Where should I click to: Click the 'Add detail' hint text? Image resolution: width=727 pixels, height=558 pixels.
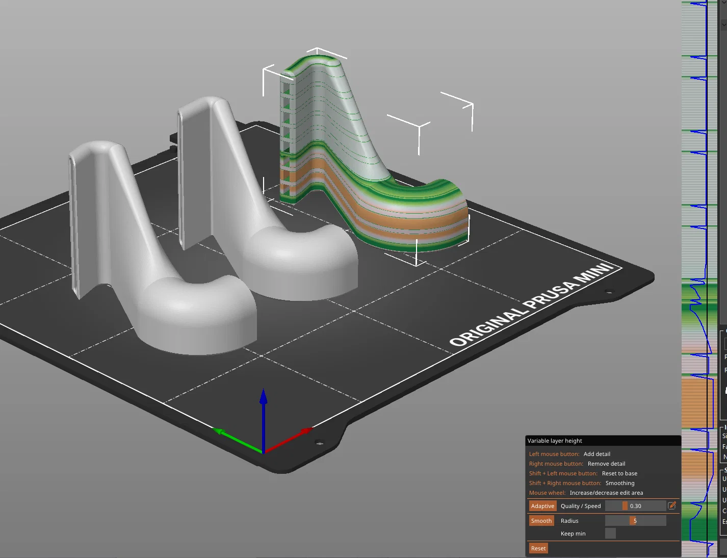[x=597, y=454]
